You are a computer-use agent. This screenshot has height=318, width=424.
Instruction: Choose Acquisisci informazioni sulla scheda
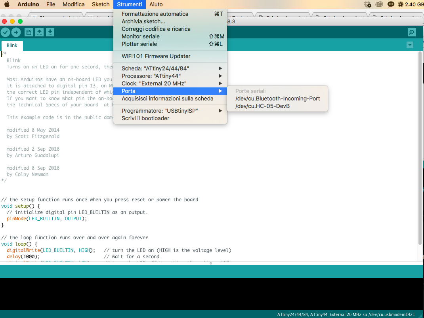click(x=170, y=98)
